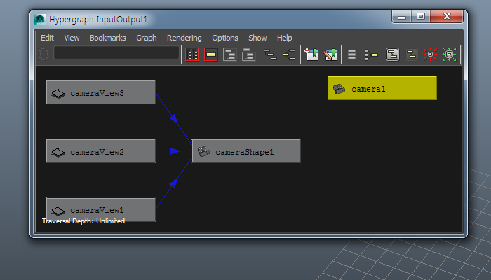
Task: Select the cameraView3 node
Action: tap(101, 92)
